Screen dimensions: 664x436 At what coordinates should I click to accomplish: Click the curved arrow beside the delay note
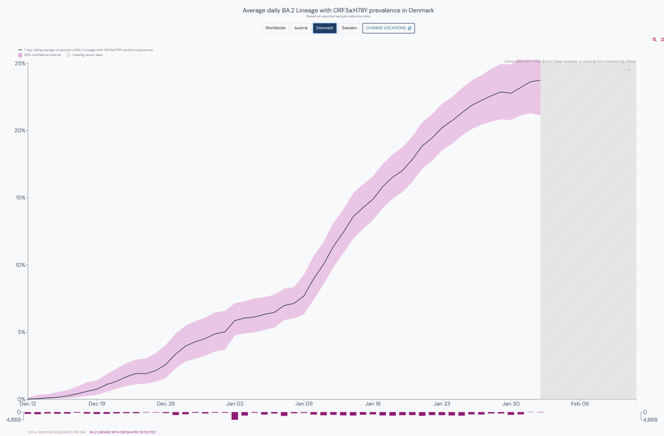click(x=626, y=69)
